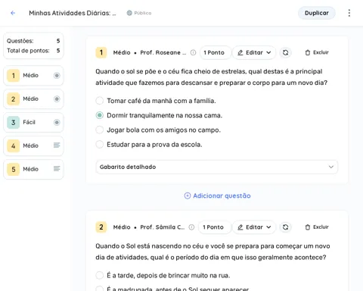Click number badge 1 in question card
Screen dimensions: 363x291
click(x=101, y=52)
